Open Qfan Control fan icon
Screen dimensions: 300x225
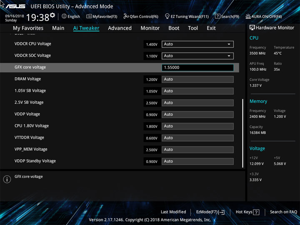[x=126, y=16]
